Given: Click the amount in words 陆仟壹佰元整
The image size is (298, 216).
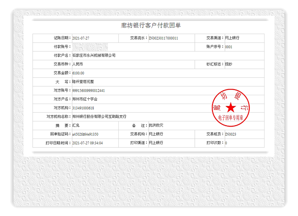Looking at the screenshot, I should coord(84,81).
